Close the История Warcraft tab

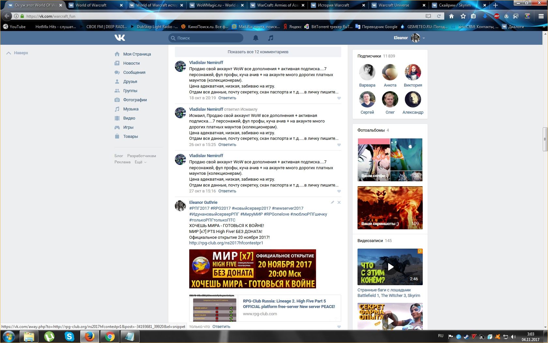pos(364,5)
